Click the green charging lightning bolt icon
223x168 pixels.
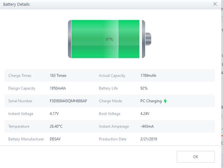point(165,101)
